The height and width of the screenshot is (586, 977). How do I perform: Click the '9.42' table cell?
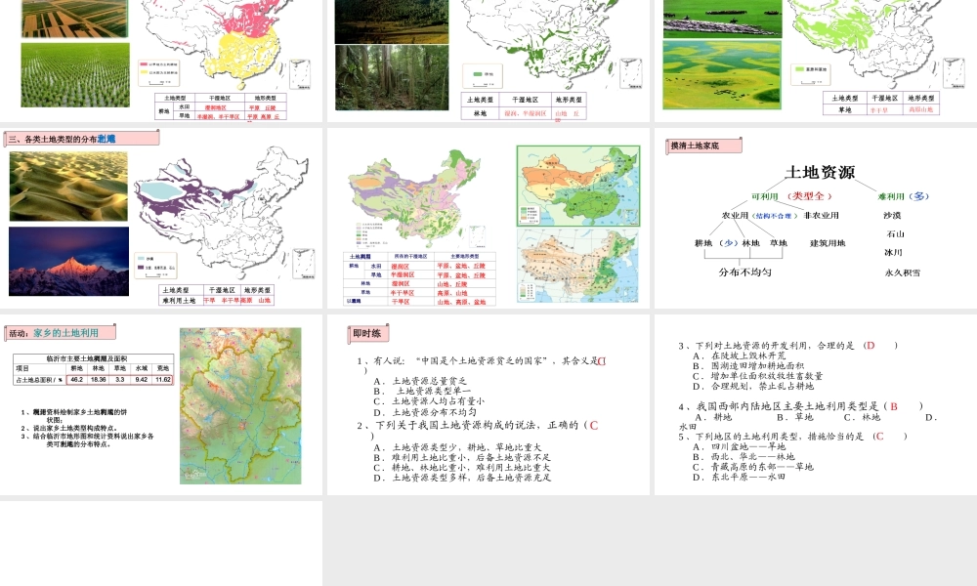pyautogui.click(x=142, y=379)
